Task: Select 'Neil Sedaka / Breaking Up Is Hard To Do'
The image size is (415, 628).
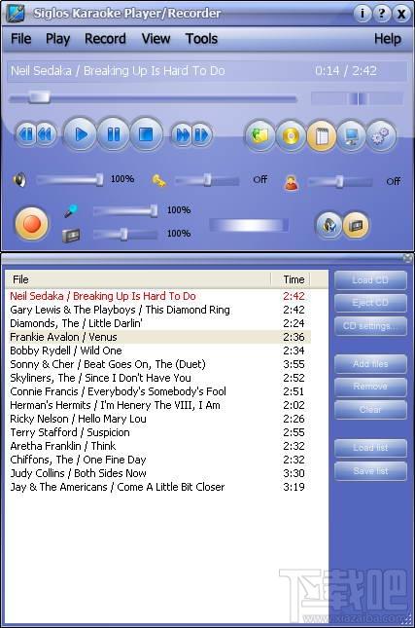Action: point(158,296)
